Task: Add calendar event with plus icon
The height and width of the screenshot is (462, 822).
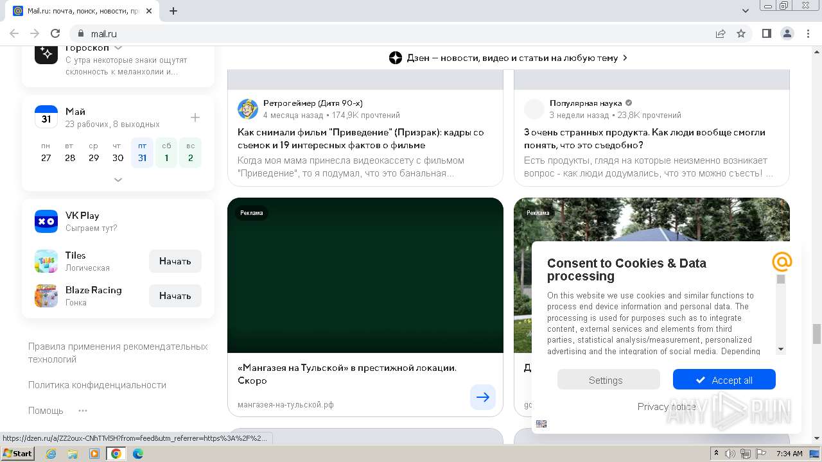Action: pyautogui.click(x=195, y=117)
